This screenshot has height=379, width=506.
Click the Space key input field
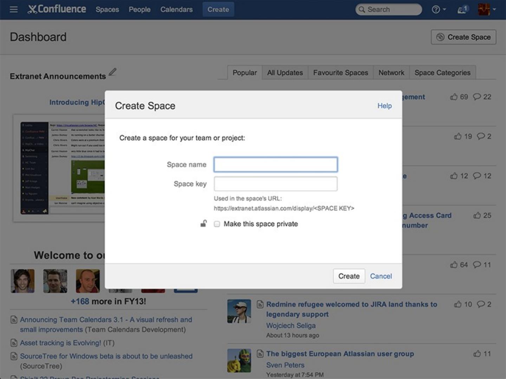click(x=275, y=184)
